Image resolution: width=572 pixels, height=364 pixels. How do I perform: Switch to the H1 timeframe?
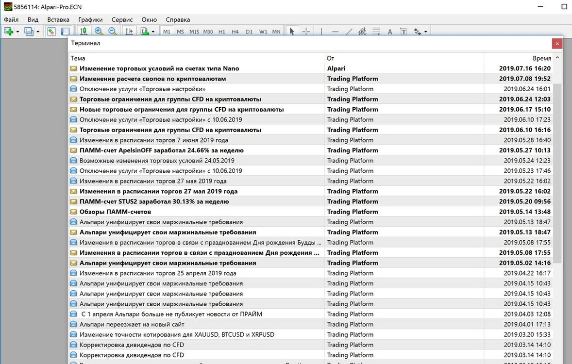click(x=222, y=32)
